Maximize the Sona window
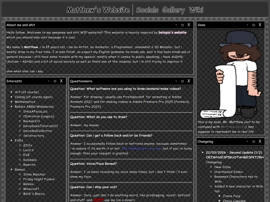This screenshot has width=270, height=202. click(253, 25)
